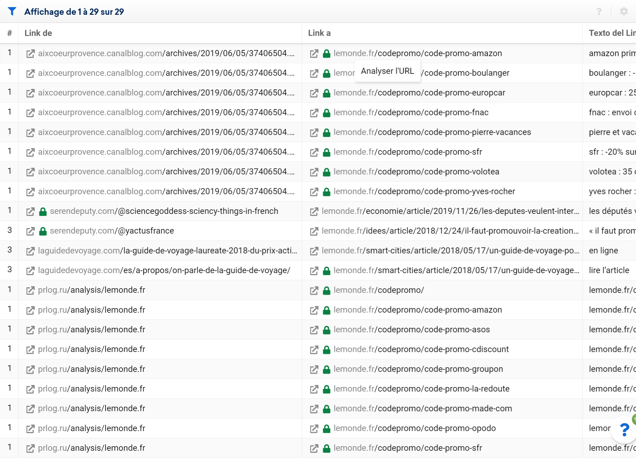The height and width of the screenshot is (458, 636).
Task: Click green lock next to serendeputy.com/@yactusfrance
Action: pos(43,231)
